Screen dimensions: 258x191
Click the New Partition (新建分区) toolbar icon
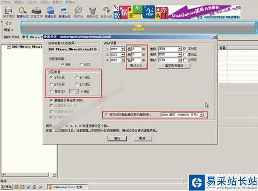click(x=64, y=12)
